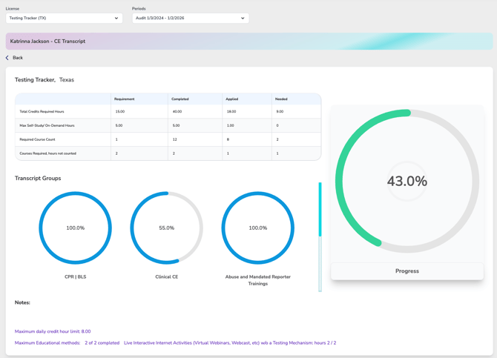Click the Live Interactive Internet Activities note

point(229,343)
